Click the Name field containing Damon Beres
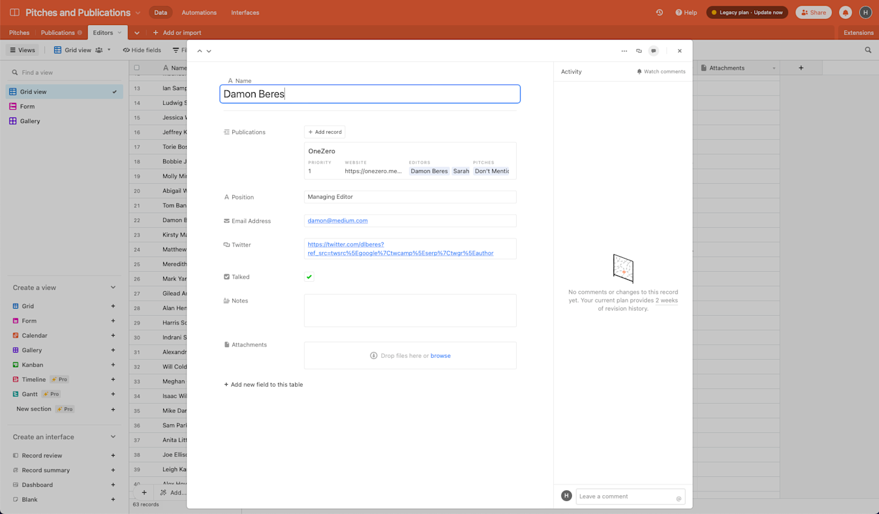 click(x=370, y=94)
